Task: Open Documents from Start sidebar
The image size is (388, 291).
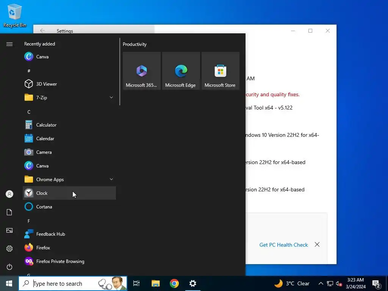Action: (9, 212)
